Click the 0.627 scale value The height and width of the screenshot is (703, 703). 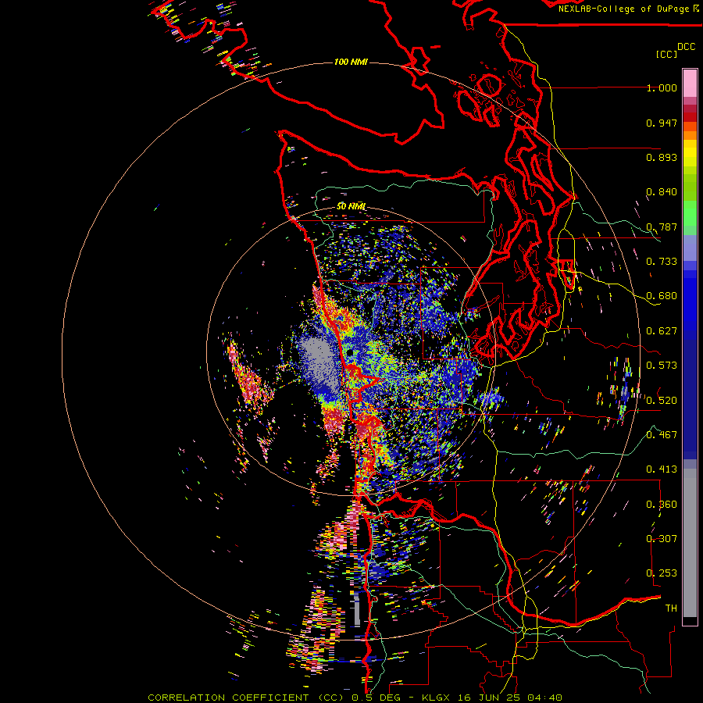click(x=662, y=331)
